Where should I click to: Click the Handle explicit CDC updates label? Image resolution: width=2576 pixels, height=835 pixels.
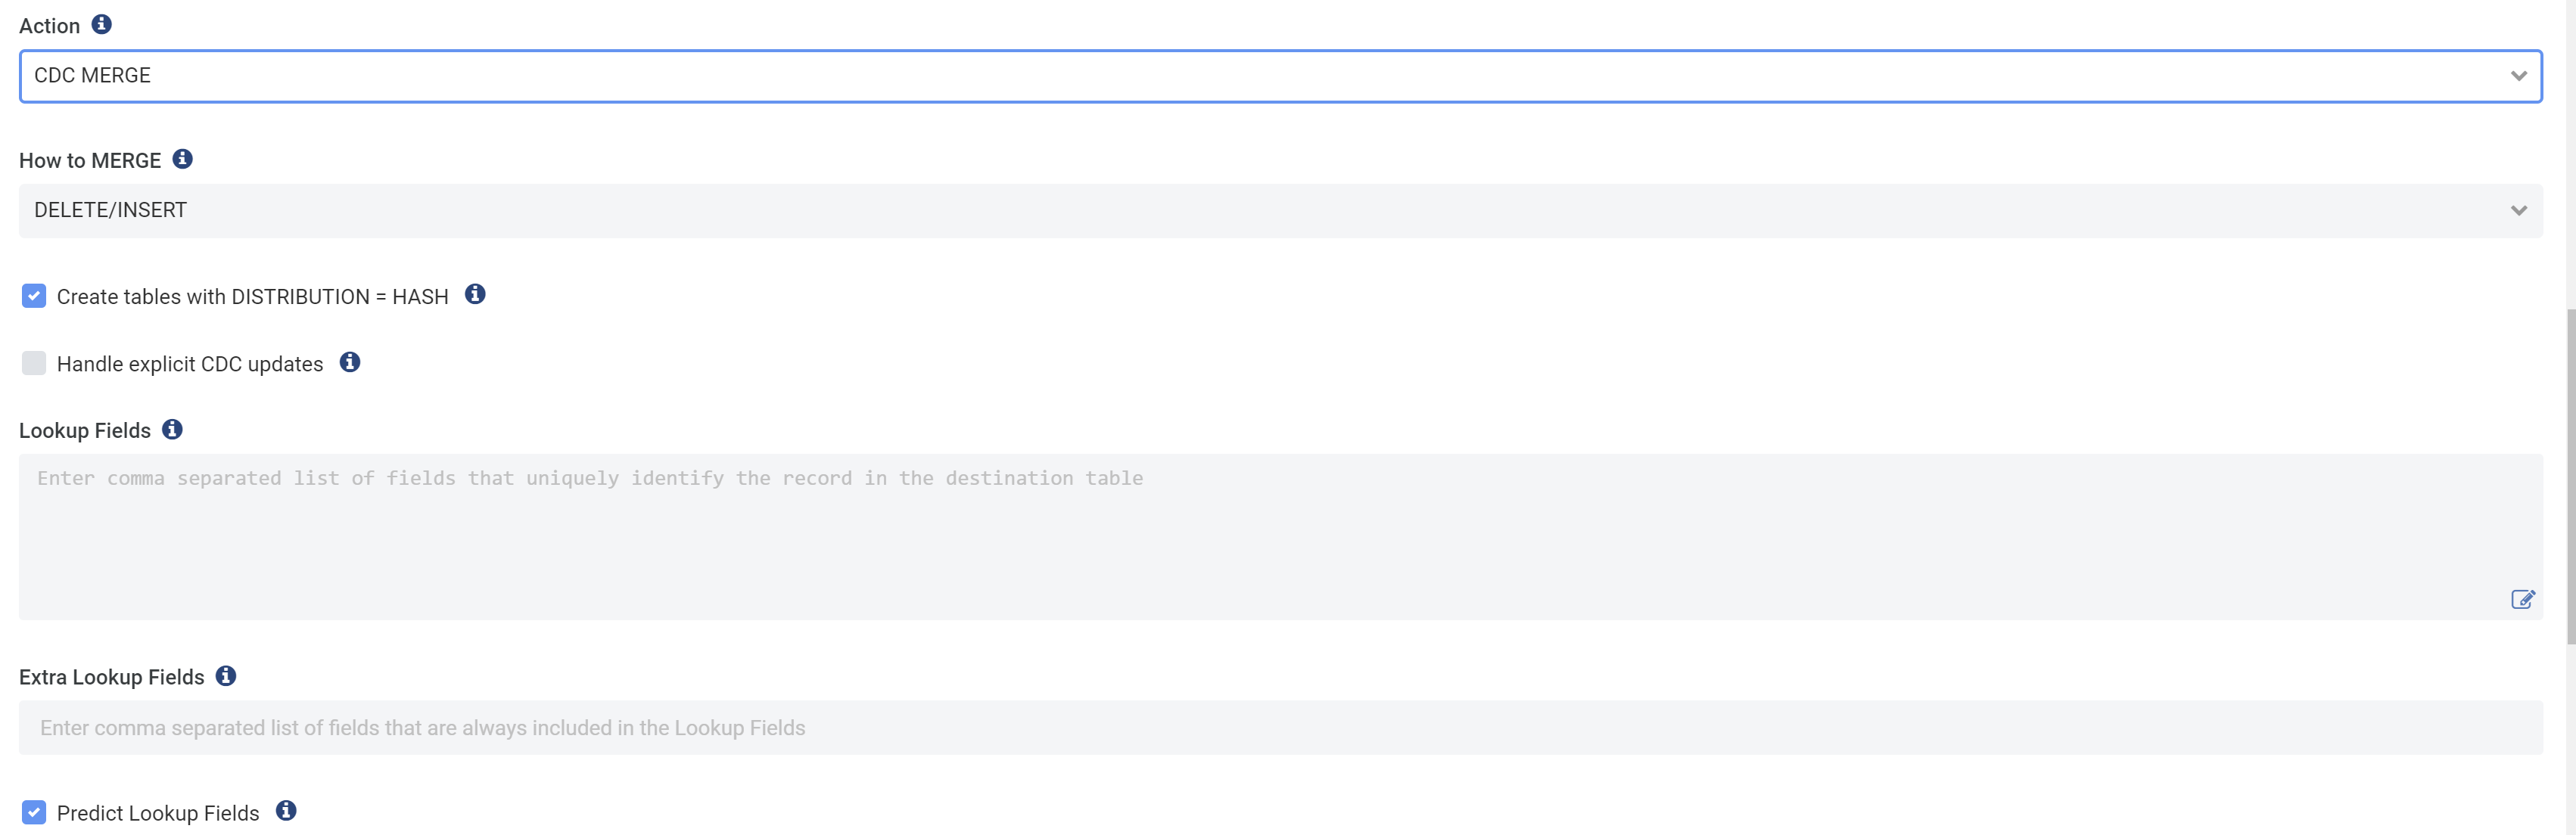[190, 364]
